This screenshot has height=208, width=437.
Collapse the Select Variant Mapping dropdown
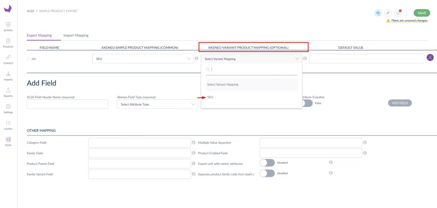tap(251, 59)
